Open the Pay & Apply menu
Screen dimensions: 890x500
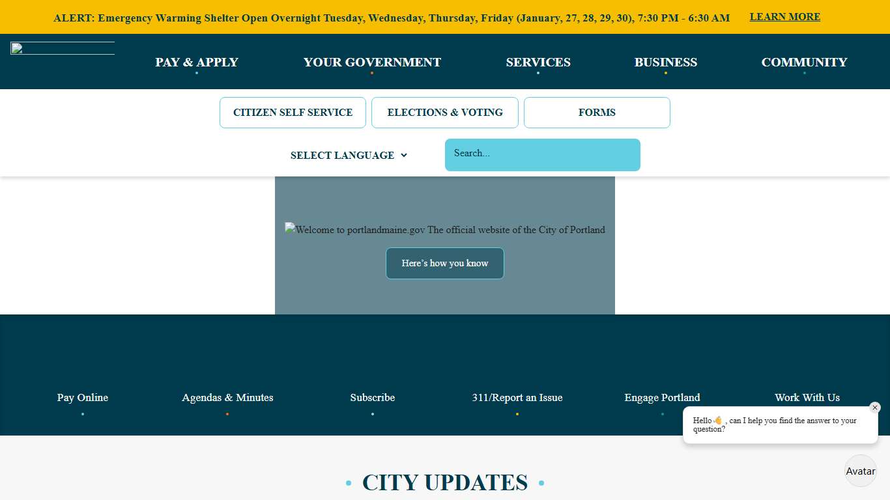[x=196, y=62]
